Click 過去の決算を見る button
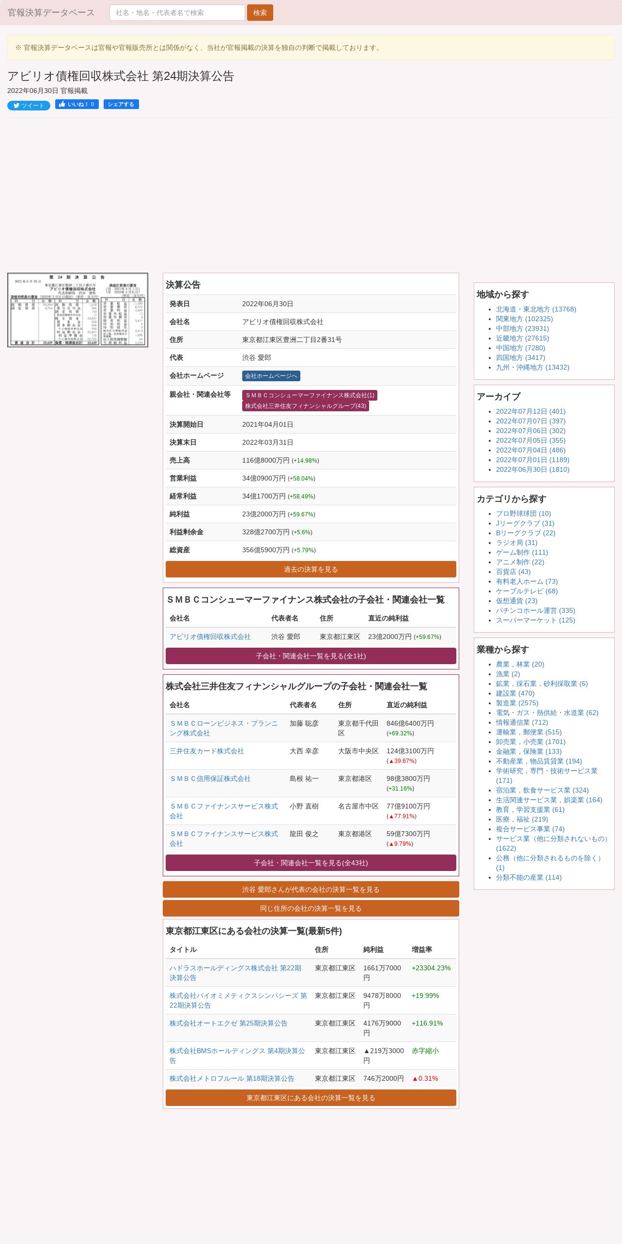622x1244 pixels. (x=311, y=569)
